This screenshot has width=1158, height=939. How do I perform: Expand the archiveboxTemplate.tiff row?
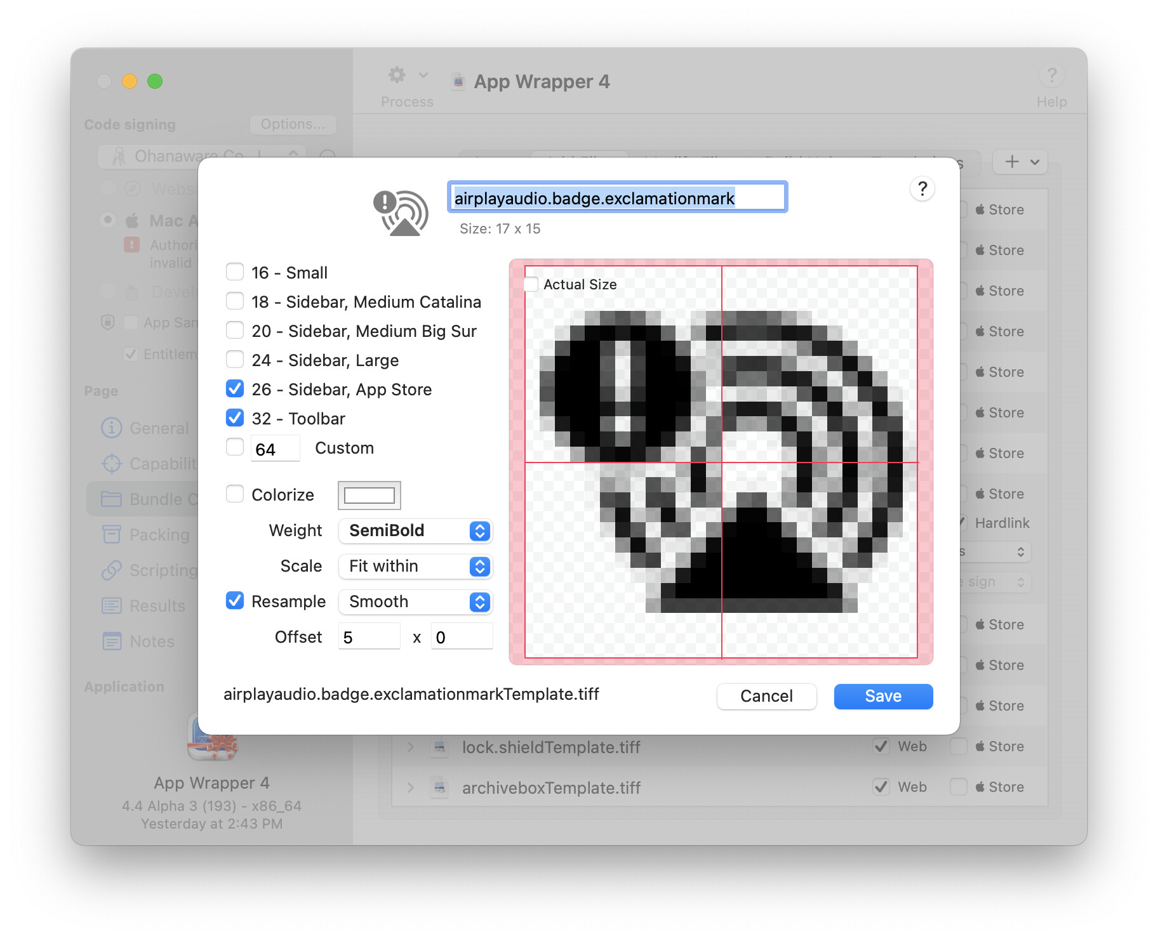[411, 787]
